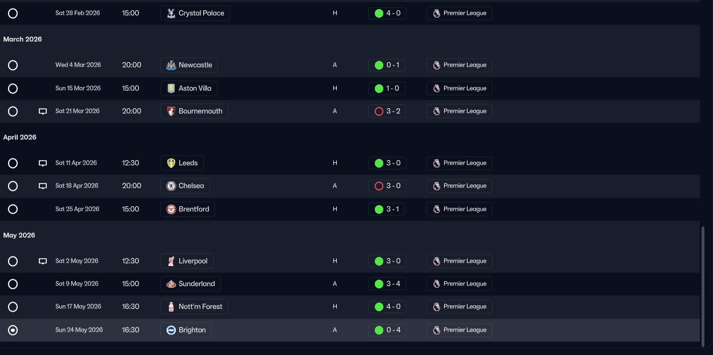
Task: Open the 3 - 0 Chelsea loss result
Action: [x=387, y=186]
